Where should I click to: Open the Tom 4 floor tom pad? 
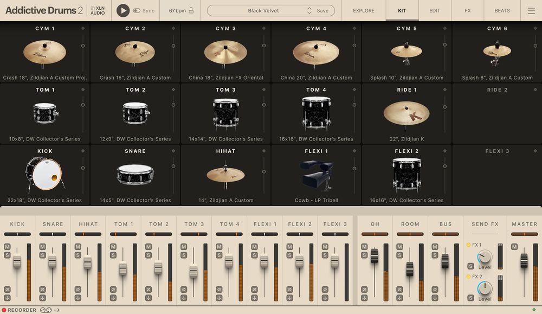(x=316, y=113)
